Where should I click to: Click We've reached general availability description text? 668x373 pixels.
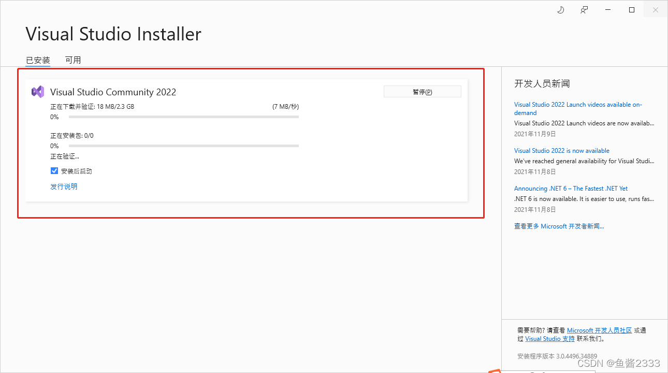tap(584, 161)
